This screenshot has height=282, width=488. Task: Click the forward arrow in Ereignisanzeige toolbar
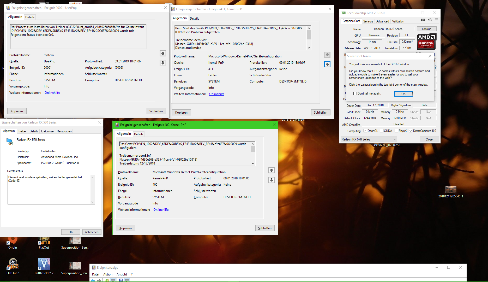(x=99, y=280)
